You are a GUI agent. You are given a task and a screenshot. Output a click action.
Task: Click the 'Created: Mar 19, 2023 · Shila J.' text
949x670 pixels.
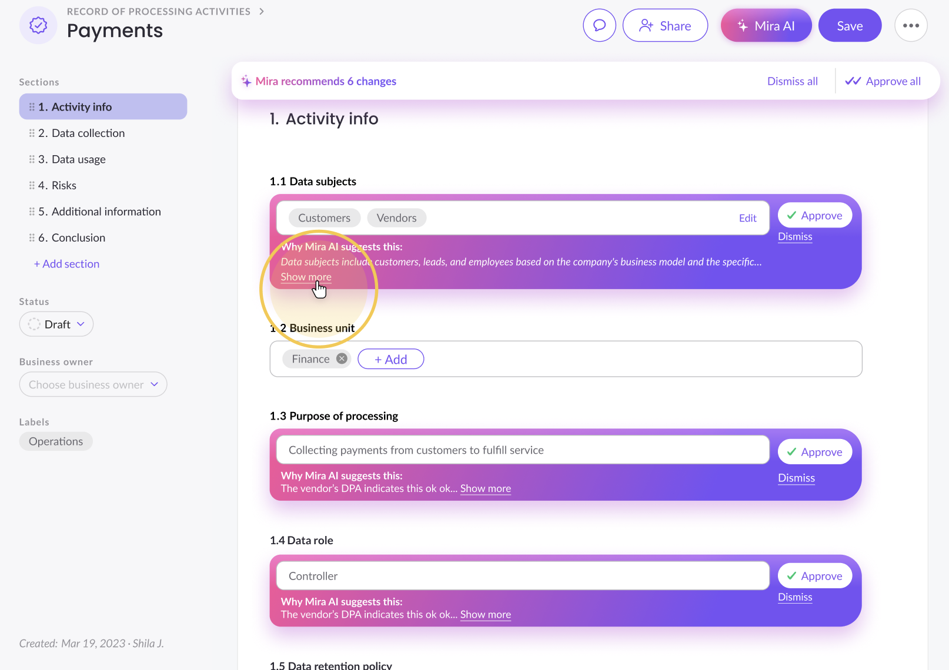click(x=92, y=644)
